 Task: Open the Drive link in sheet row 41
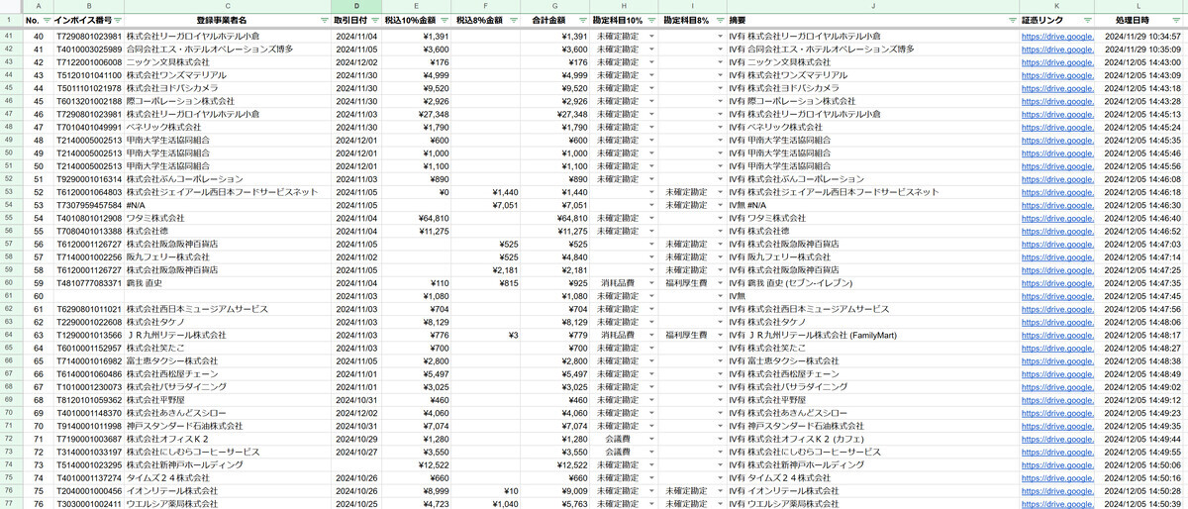click(x=1056, y=37)
